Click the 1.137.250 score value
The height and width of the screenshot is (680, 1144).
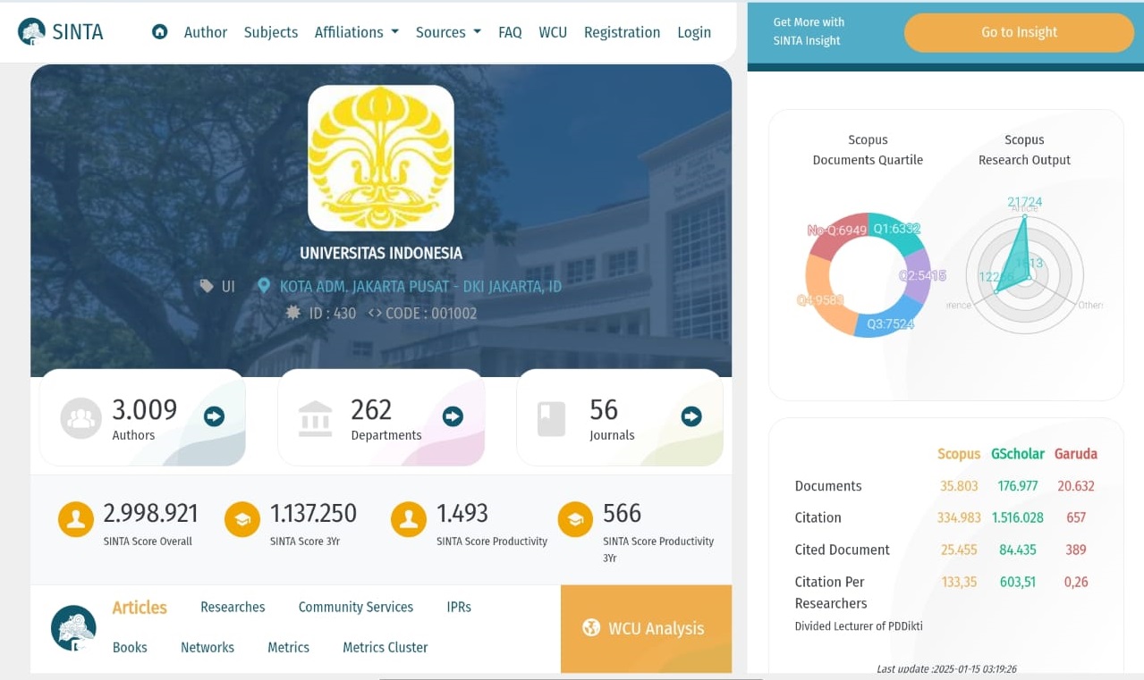click(x=314, y=513)
